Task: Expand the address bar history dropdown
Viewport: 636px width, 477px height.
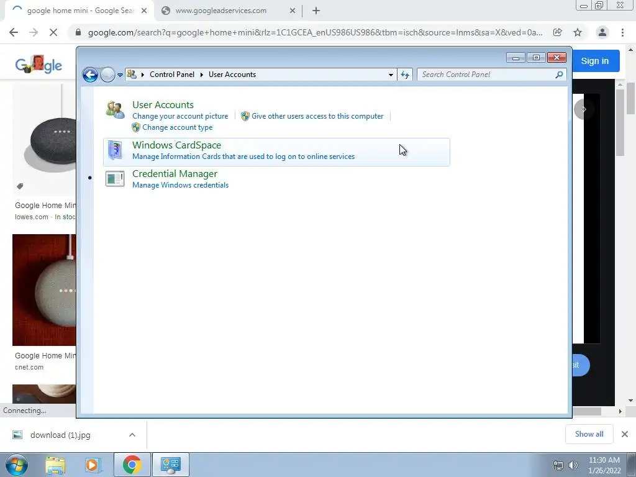Action: (x=391, y=75)
